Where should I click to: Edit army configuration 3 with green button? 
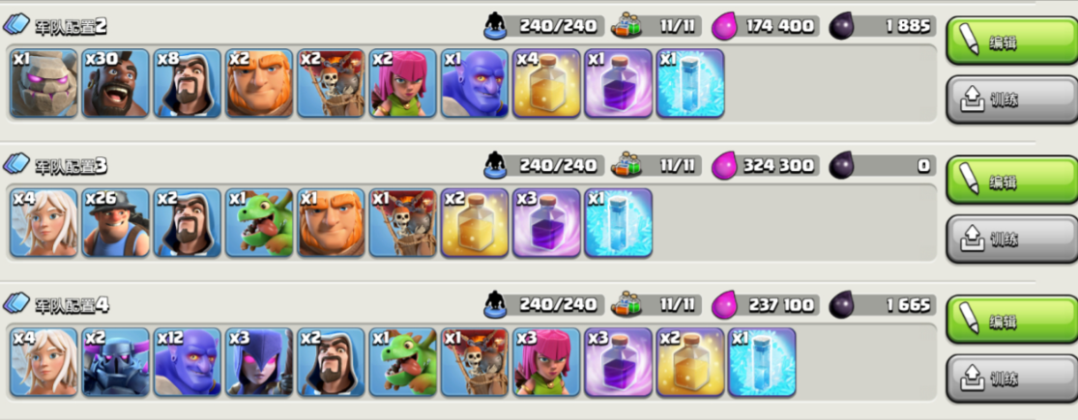[1012, 182]
